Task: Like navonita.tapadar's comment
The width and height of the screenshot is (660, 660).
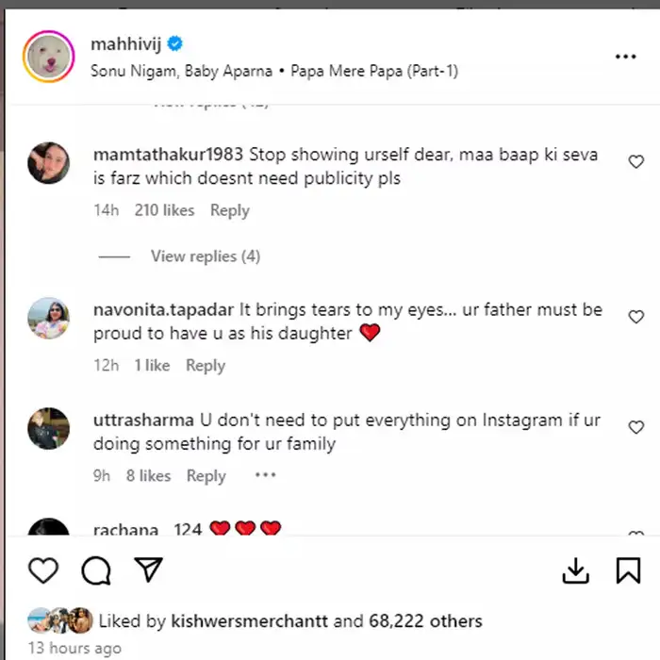Action: 636,318
